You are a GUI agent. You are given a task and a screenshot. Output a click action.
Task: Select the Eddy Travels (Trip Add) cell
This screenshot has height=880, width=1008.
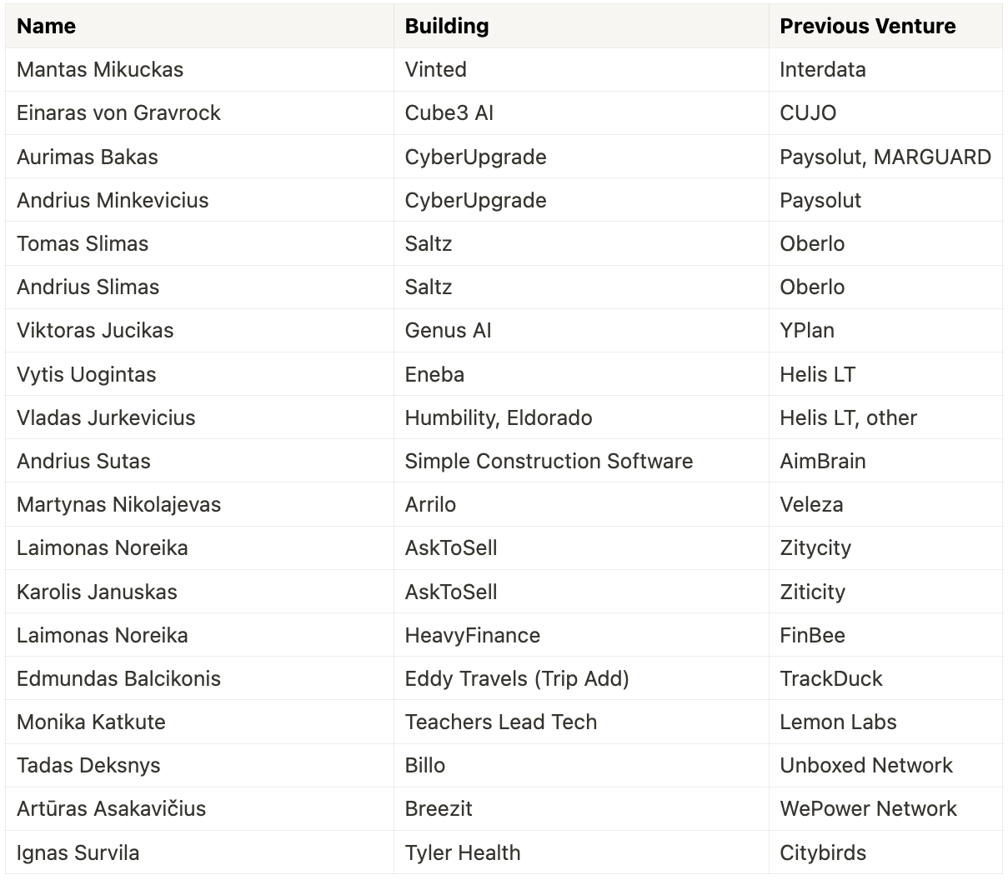581,678
